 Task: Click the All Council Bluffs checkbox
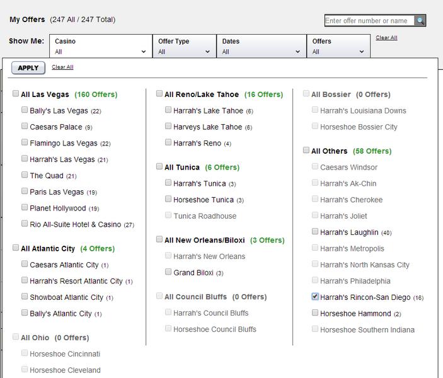click(159, 296)
